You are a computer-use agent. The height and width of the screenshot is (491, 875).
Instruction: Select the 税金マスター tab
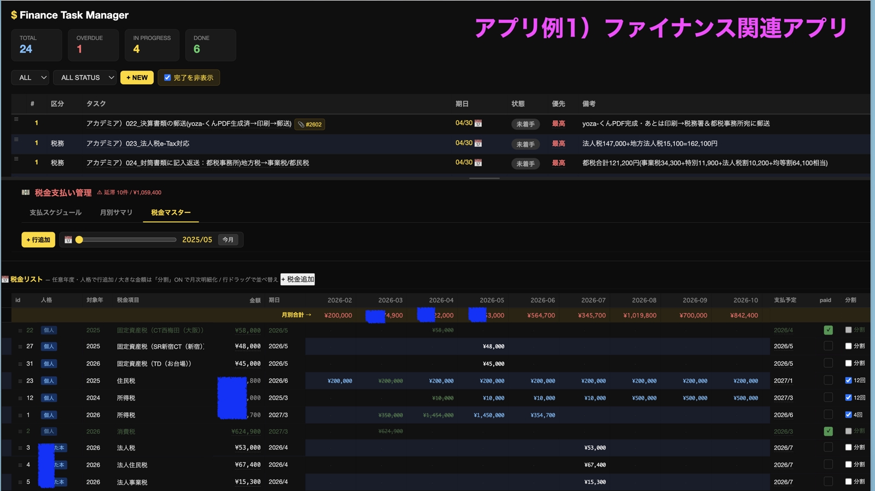pos(171,212)
